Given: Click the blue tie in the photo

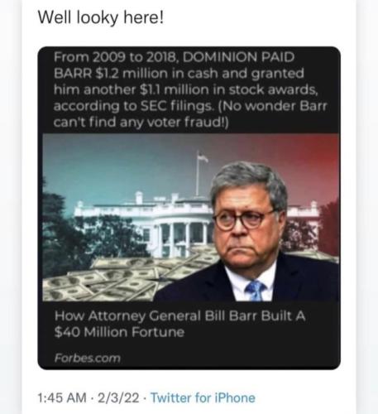Looking at the screenshot, I should pyautogui.click(x=255, y=291).
